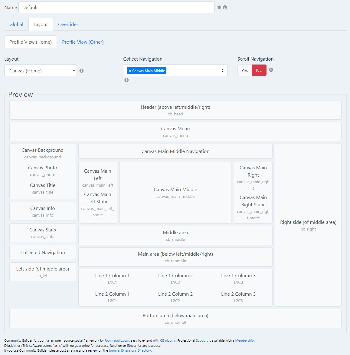This screenshot has height=355, width=350.
Task: Open the Overrides tab
Action: (68, 25)
